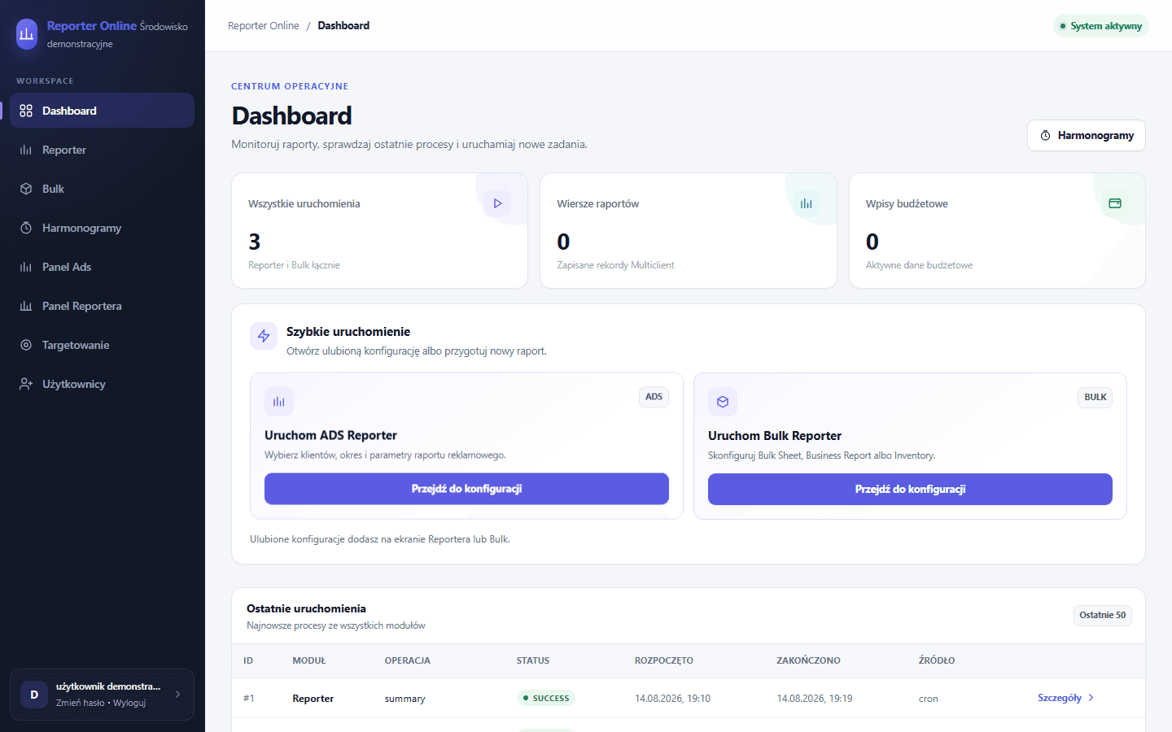Click Przejdź do konfiguracji for ADS Reporter
This screenshot has height=732, width=1172.
coord(466,489)
